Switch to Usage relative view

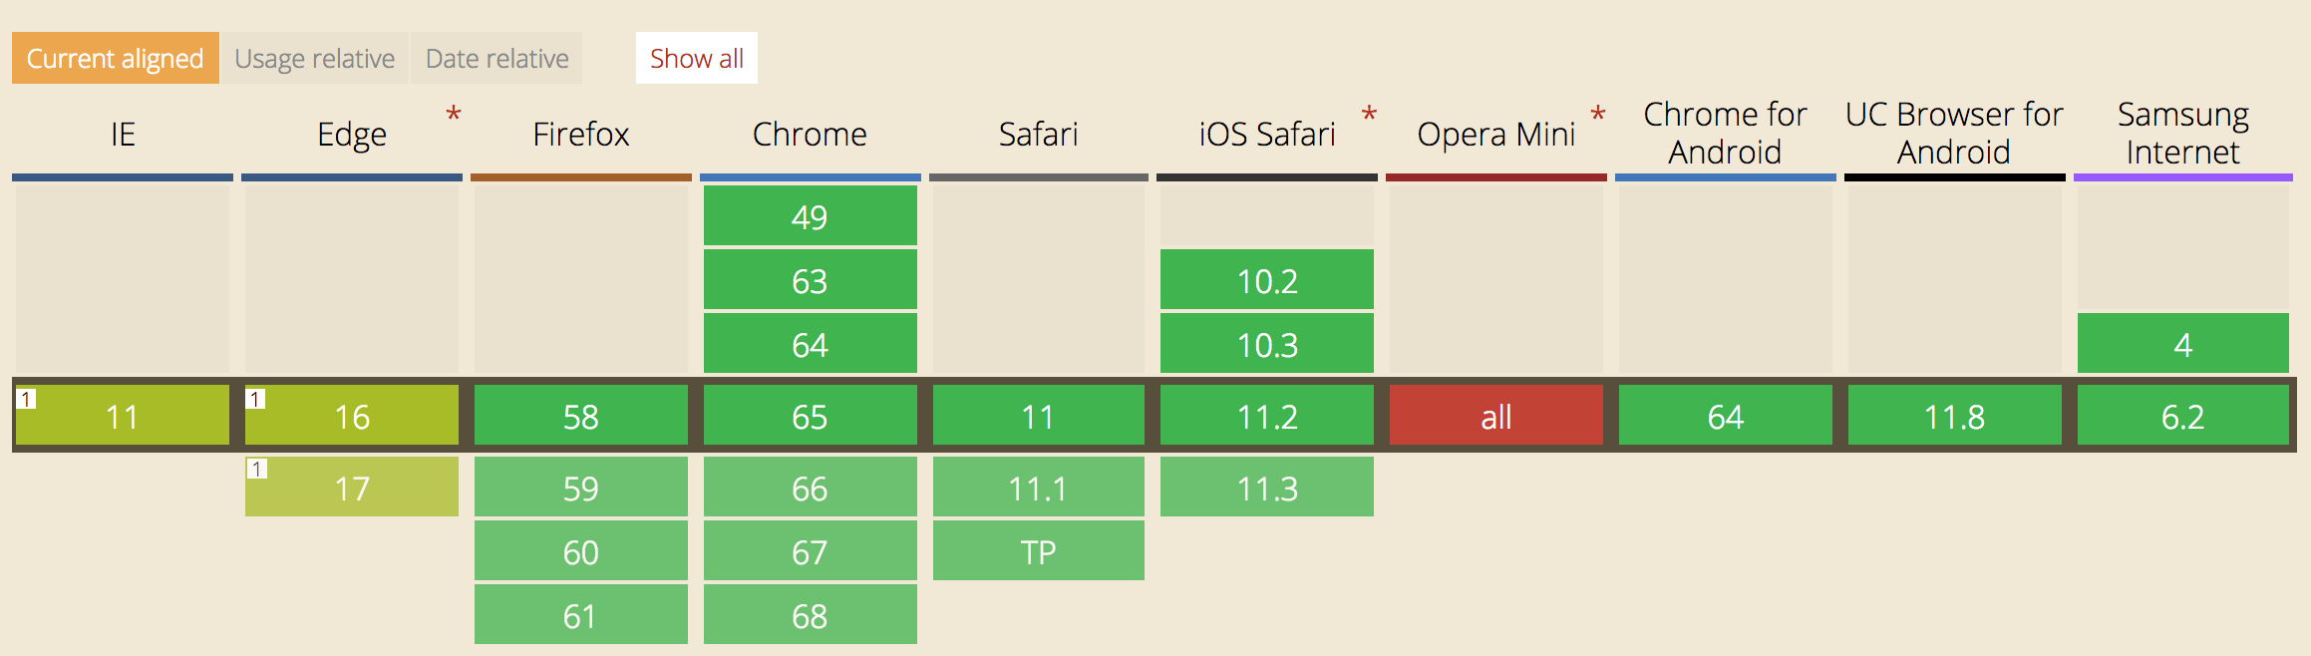point(315,58)
